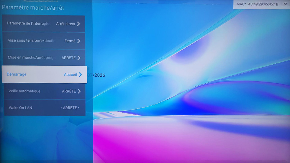Click the MAC address text
This screenshot has width=290, height=163.
(257, 4)
